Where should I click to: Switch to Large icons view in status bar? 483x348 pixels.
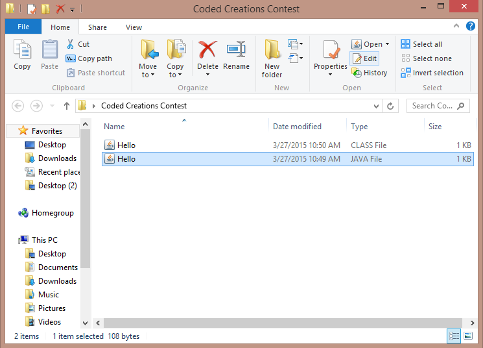pos(468,336)
